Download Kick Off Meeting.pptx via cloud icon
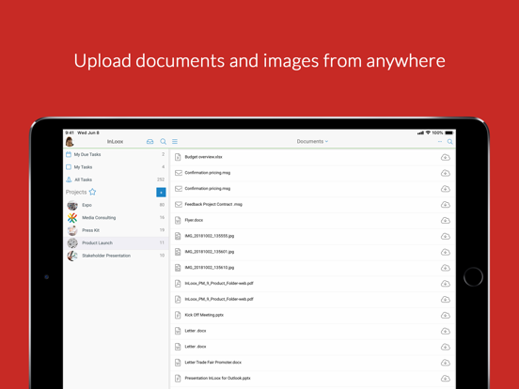This screenshot has width=519, height=389. pyautogui.click(x=445, y=315)
